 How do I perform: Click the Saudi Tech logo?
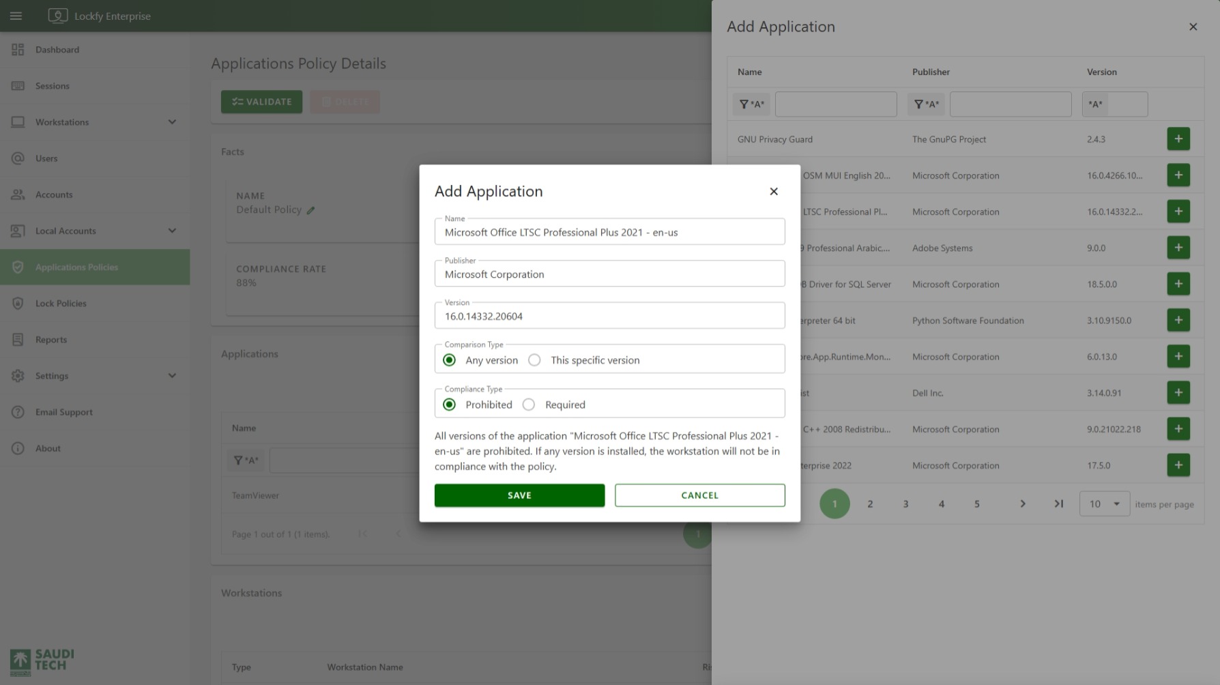click(42, 662)
